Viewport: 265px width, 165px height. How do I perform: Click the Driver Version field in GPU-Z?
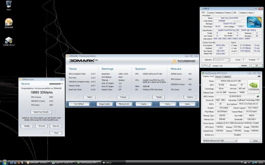point(238,123)
